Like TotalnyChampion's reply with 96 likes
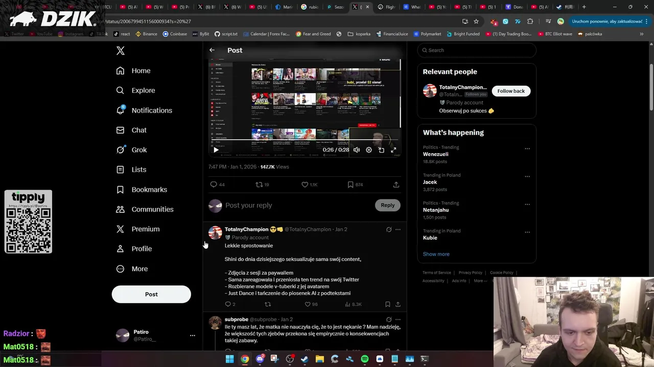Image resolution: width=654 pixels, height=367 pixels. coord(311,304)
